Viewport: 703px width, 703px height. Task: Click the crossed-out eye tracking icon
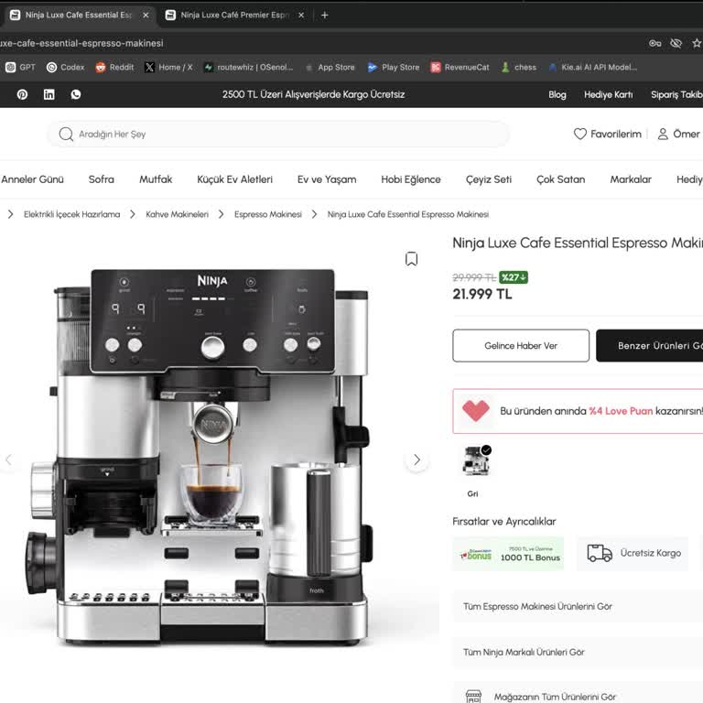click(676, 44)
